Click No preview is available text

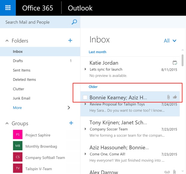[108, 75]
